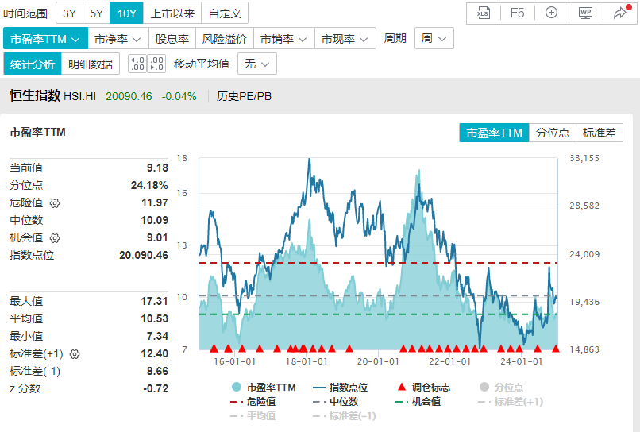Click the last red 调仓 marker on timeline
Screen dimensions: 640x432
point(556,349)
